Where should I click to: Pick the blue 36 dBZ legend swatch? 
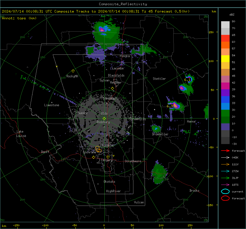coord(225,99)
